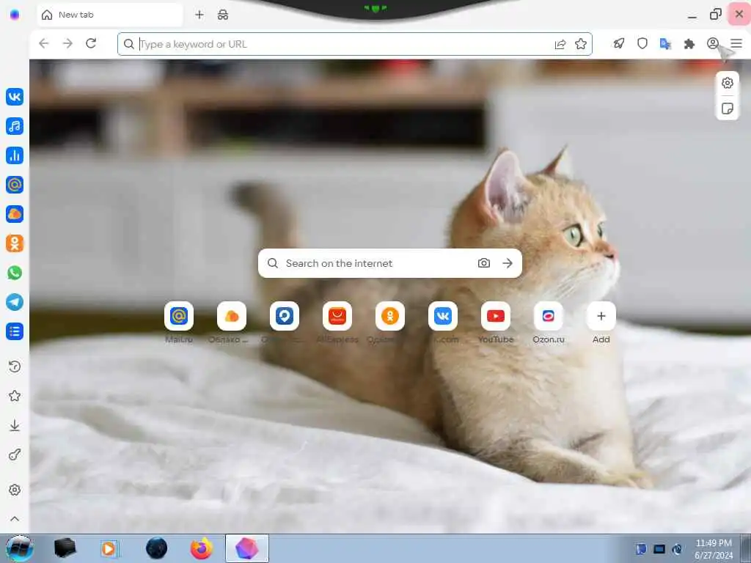Open a new tab with plus button

tap(199, 15)
